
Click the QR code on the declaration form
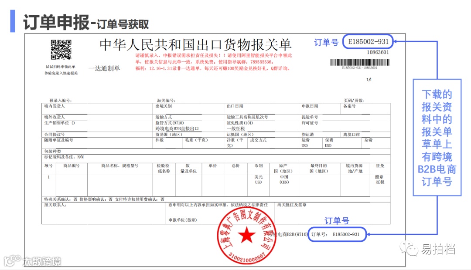(x=61, y=50)
